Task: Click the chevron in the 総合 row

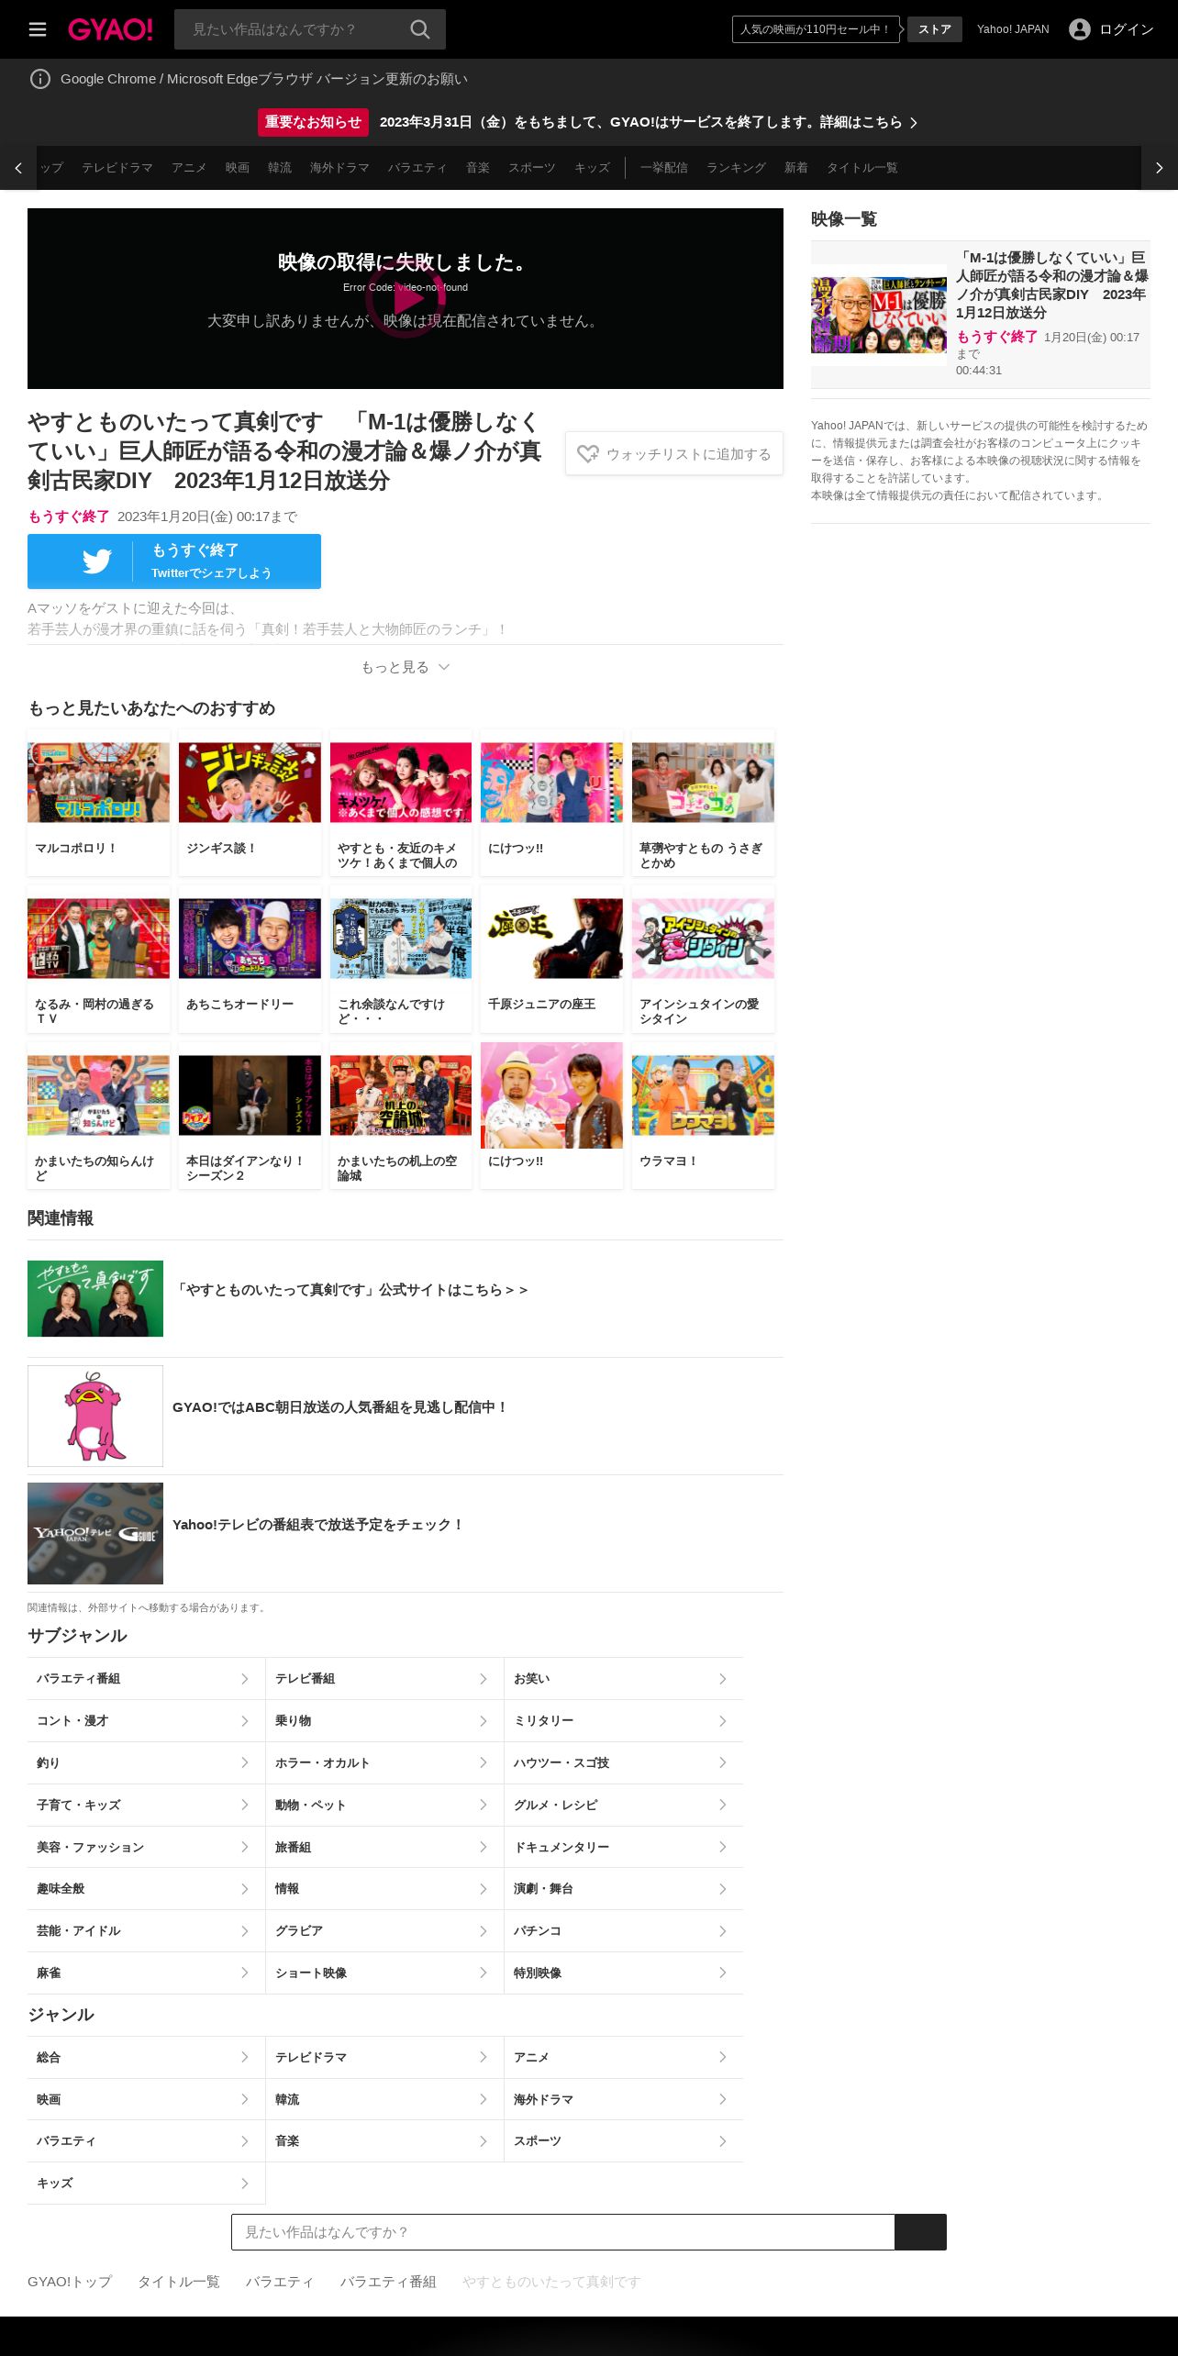Action: click(x=245, y=2057)
